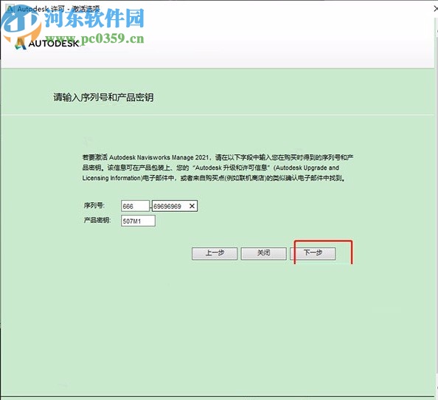Focus the serial number field containing 69696969
The image size is (438, 400).
coord(175,206)
